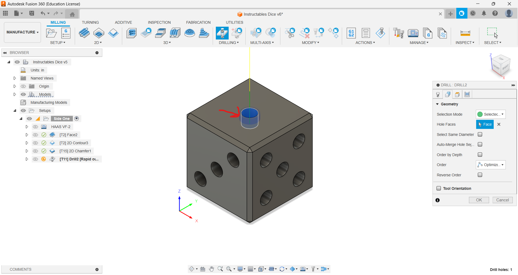Select the [T15] 2D Chamfer1 operation
The width and height of the screenshot is (518, 275).
[x=75, y=151]
